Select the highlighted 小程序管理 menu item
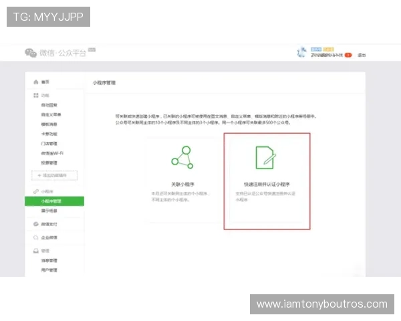Screen dimensions: 401x321 (x=54, y=201)
